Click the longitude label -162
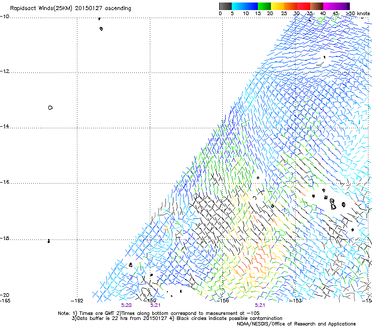This screenshot has height=327, width=372. coord(77,301)
